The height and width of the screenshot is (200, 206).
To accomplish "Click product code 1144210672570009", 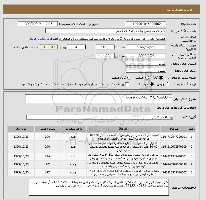I will pyautogui.click(x=174, y=147).
